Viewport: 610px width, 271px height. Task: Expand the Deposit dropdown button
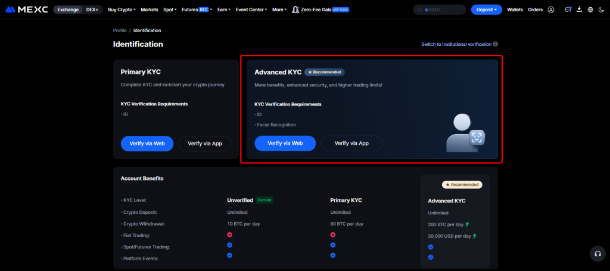pos(487,10)
